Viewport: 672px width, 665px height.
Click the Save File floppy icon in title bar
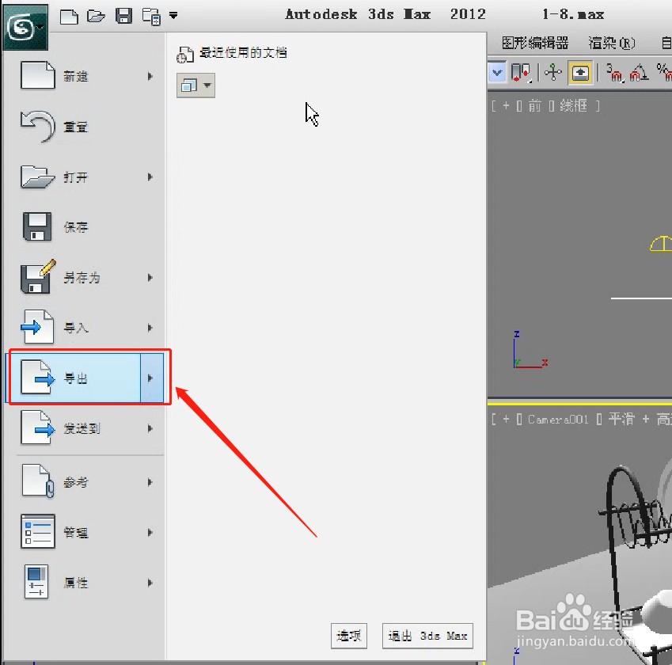coord(123,17)
